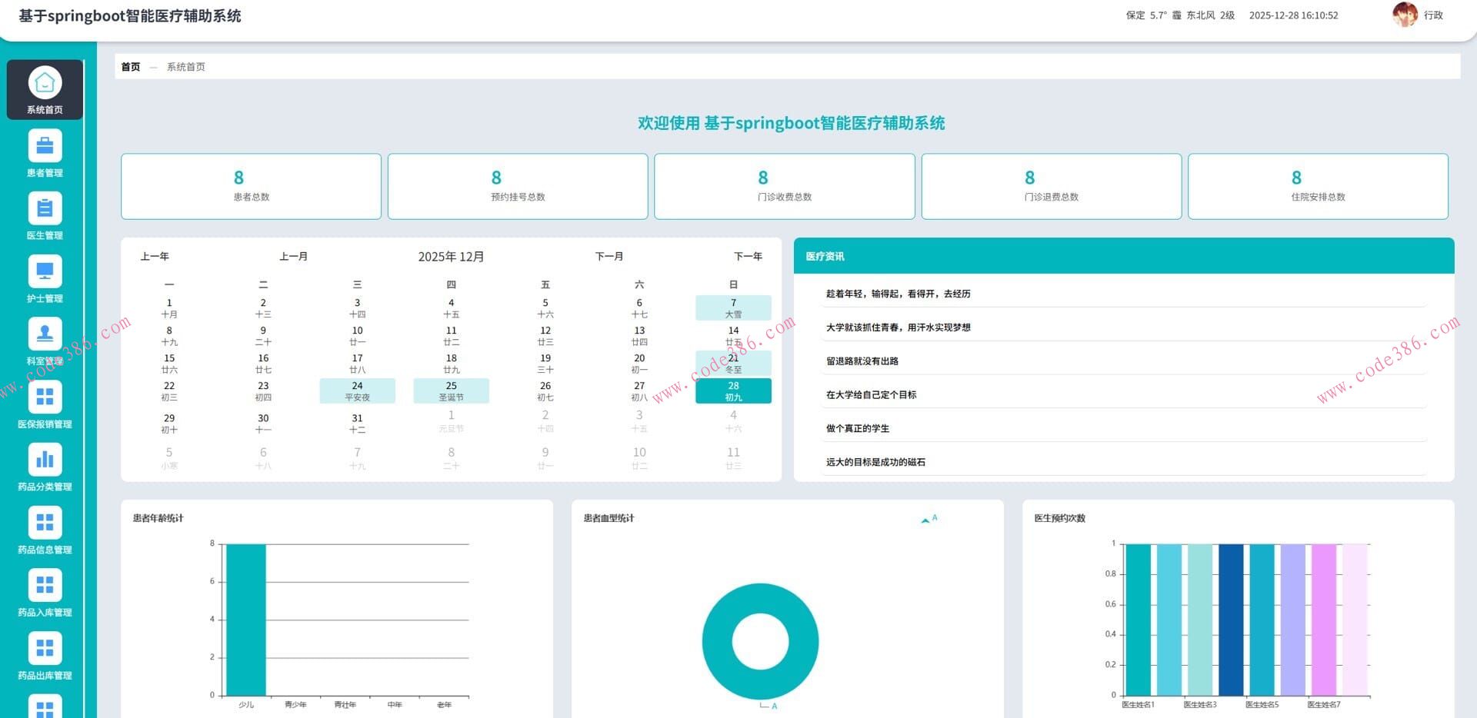Image resolution: width=1477 pixels, height=718 pixels.
Task: Open 患者管理 from the sidebar
Action: pyautogui.click(x=44, y=153)
